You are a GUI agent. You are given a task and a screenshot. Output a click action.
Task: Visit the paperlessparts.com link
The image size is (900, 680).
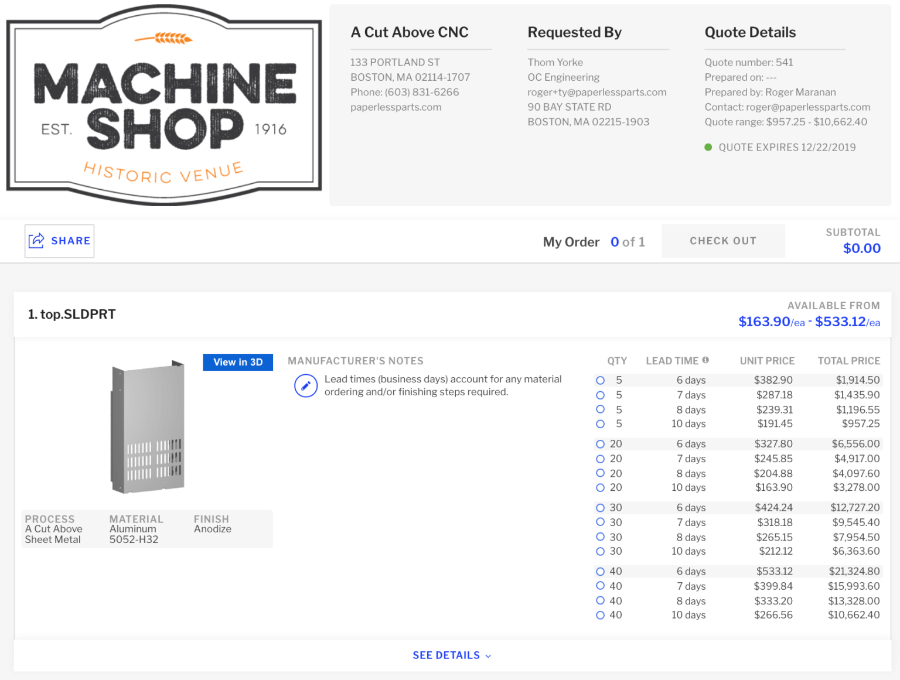pos(396,107)
